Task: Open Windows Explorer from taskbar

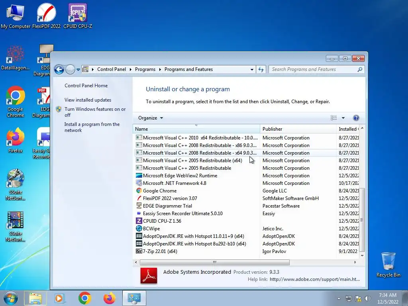Action: click(x=35, y=298)
